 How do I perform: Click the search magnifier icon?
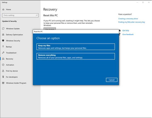point(37,15)
